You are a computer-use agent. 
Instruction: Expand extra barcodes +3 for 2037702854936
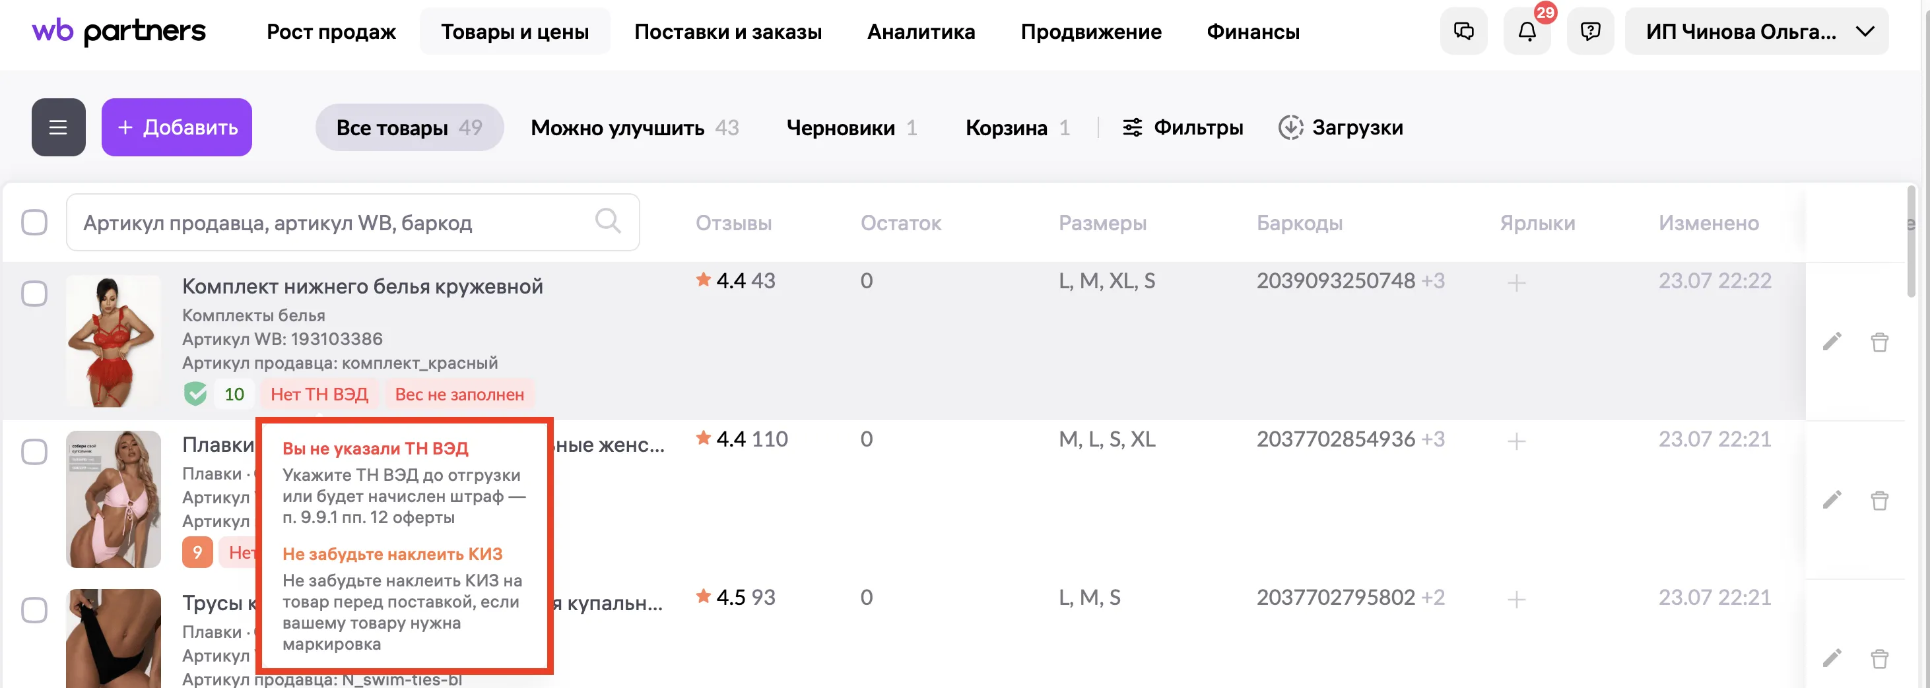tap(1433, 439)
